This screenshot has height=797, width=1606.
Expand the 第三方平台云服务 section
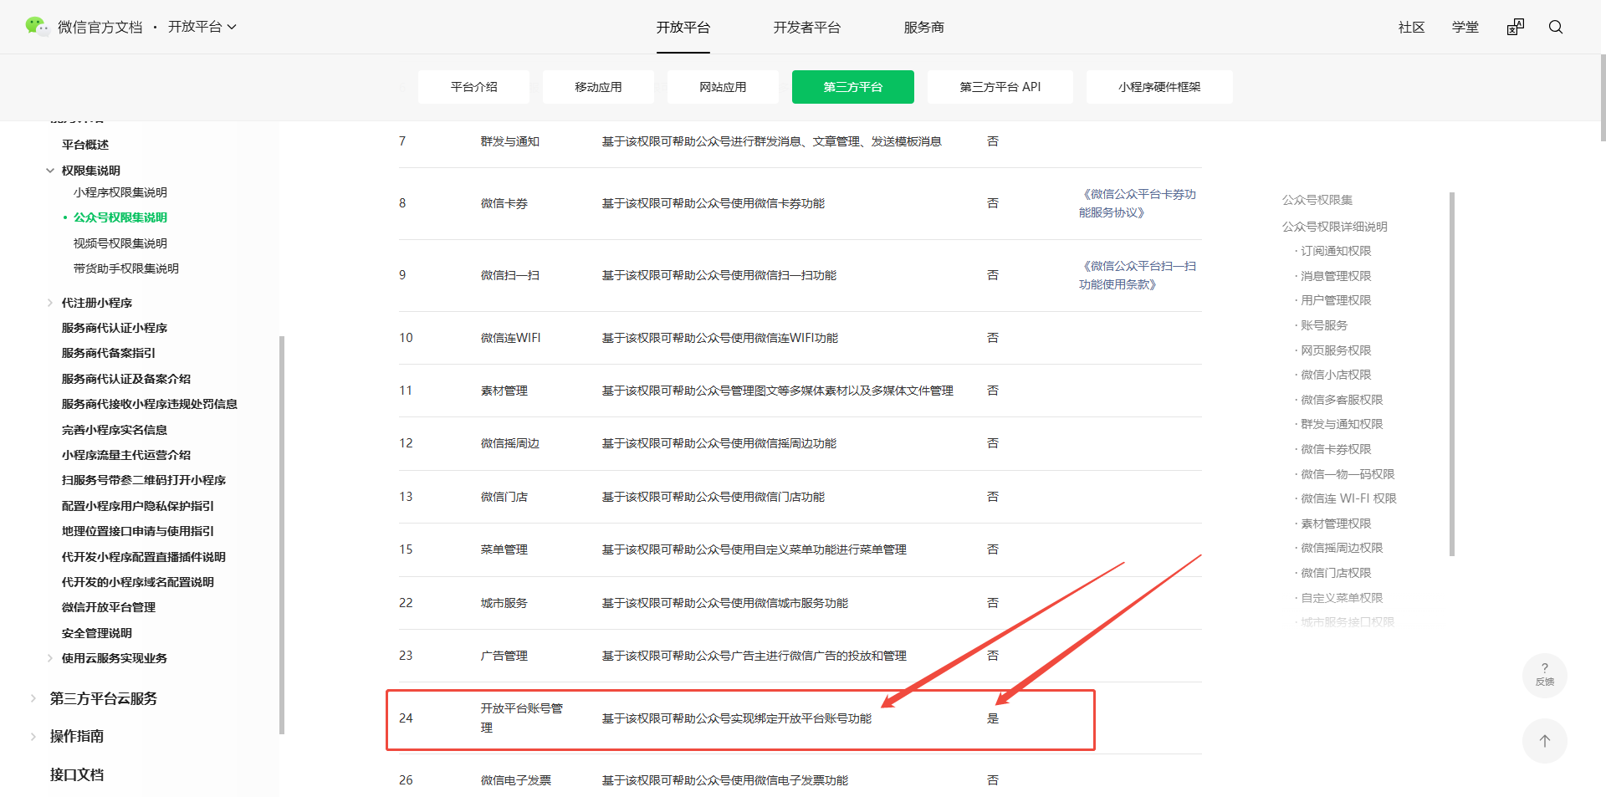(33, 698)
